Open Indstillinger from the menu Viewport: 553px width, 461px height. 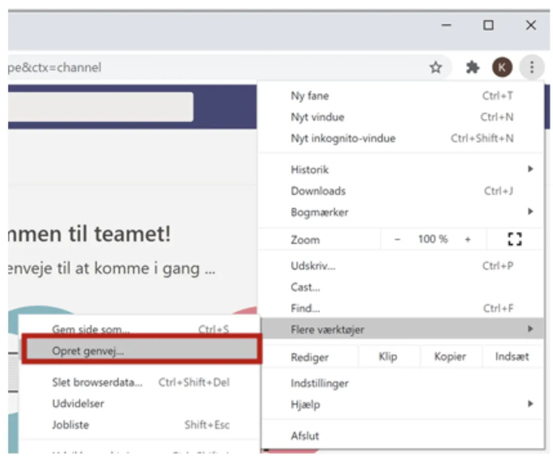coord(402,383)
